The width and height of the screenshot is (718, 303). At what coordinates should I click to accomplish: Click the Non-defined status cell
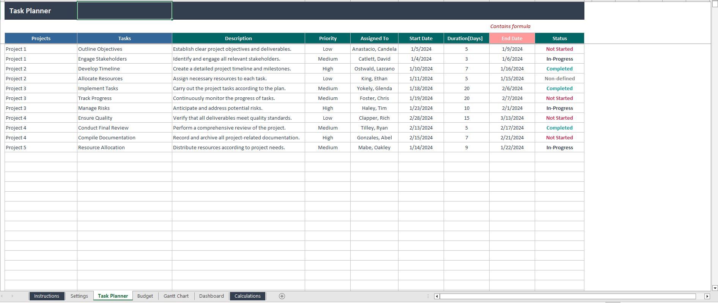pyautogui.click(x=559, y=78)
